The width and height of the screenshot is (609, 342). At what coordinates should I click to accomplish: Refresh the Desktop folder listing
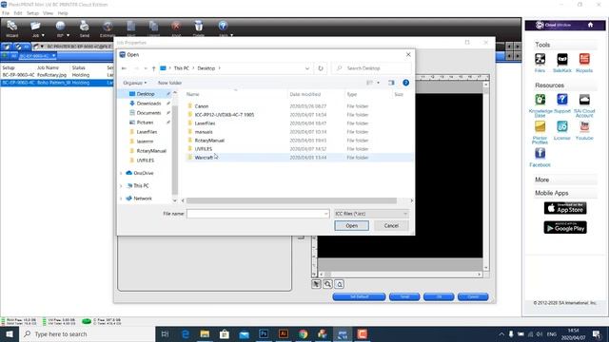coord(321,68)
